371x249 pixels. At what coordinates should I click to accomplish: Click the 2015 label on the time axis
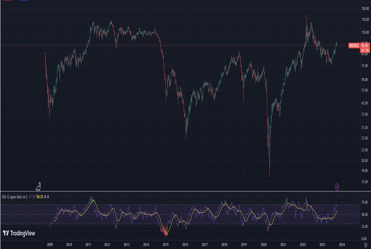[166, 245]
